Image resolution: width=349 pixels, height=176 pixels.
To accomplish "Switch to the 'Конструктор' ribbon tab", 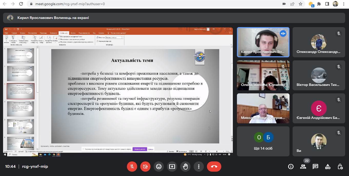I will click(33, 33).
